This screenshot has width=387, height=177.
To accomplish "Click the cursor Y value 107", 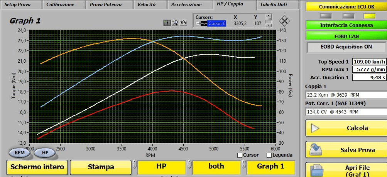I will [x=258, y=23].
